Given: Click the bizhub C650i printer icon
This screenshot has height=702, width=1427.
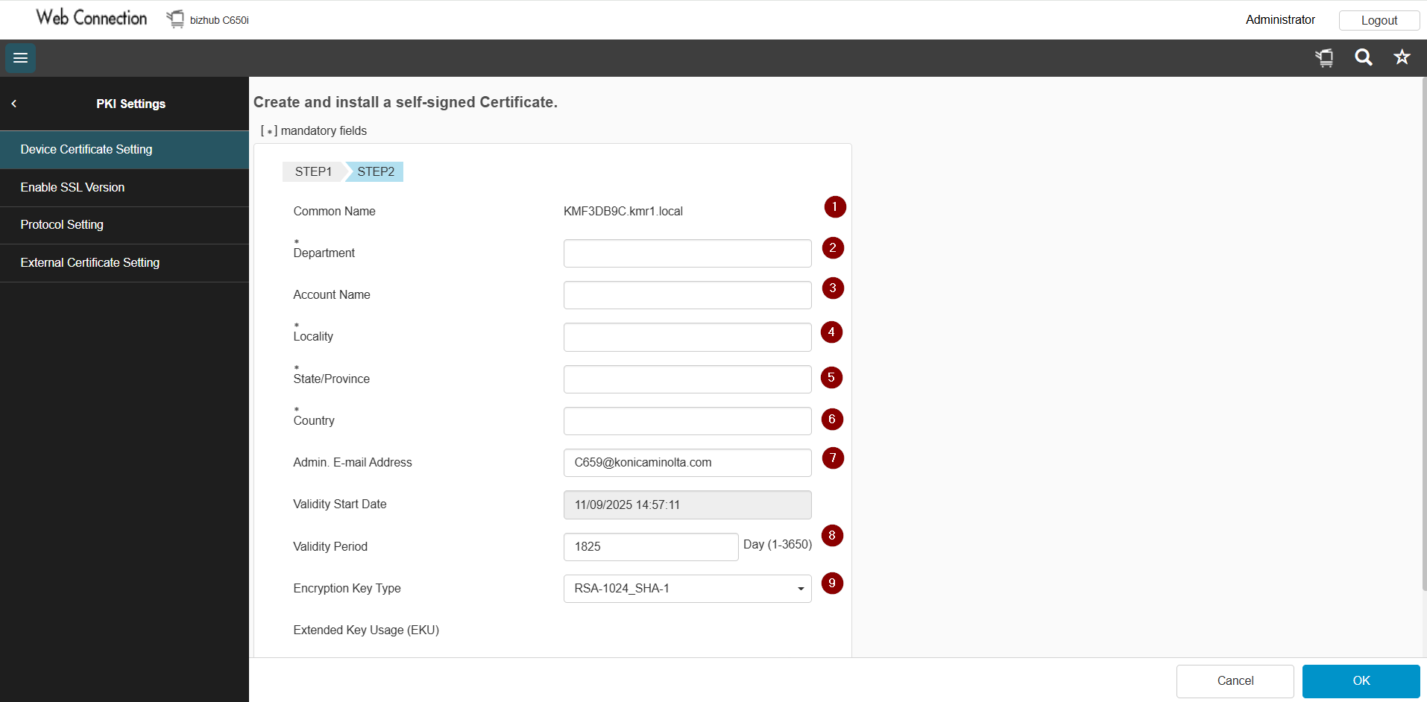Looking at the screenshot, I should click(x=175, y=19).
